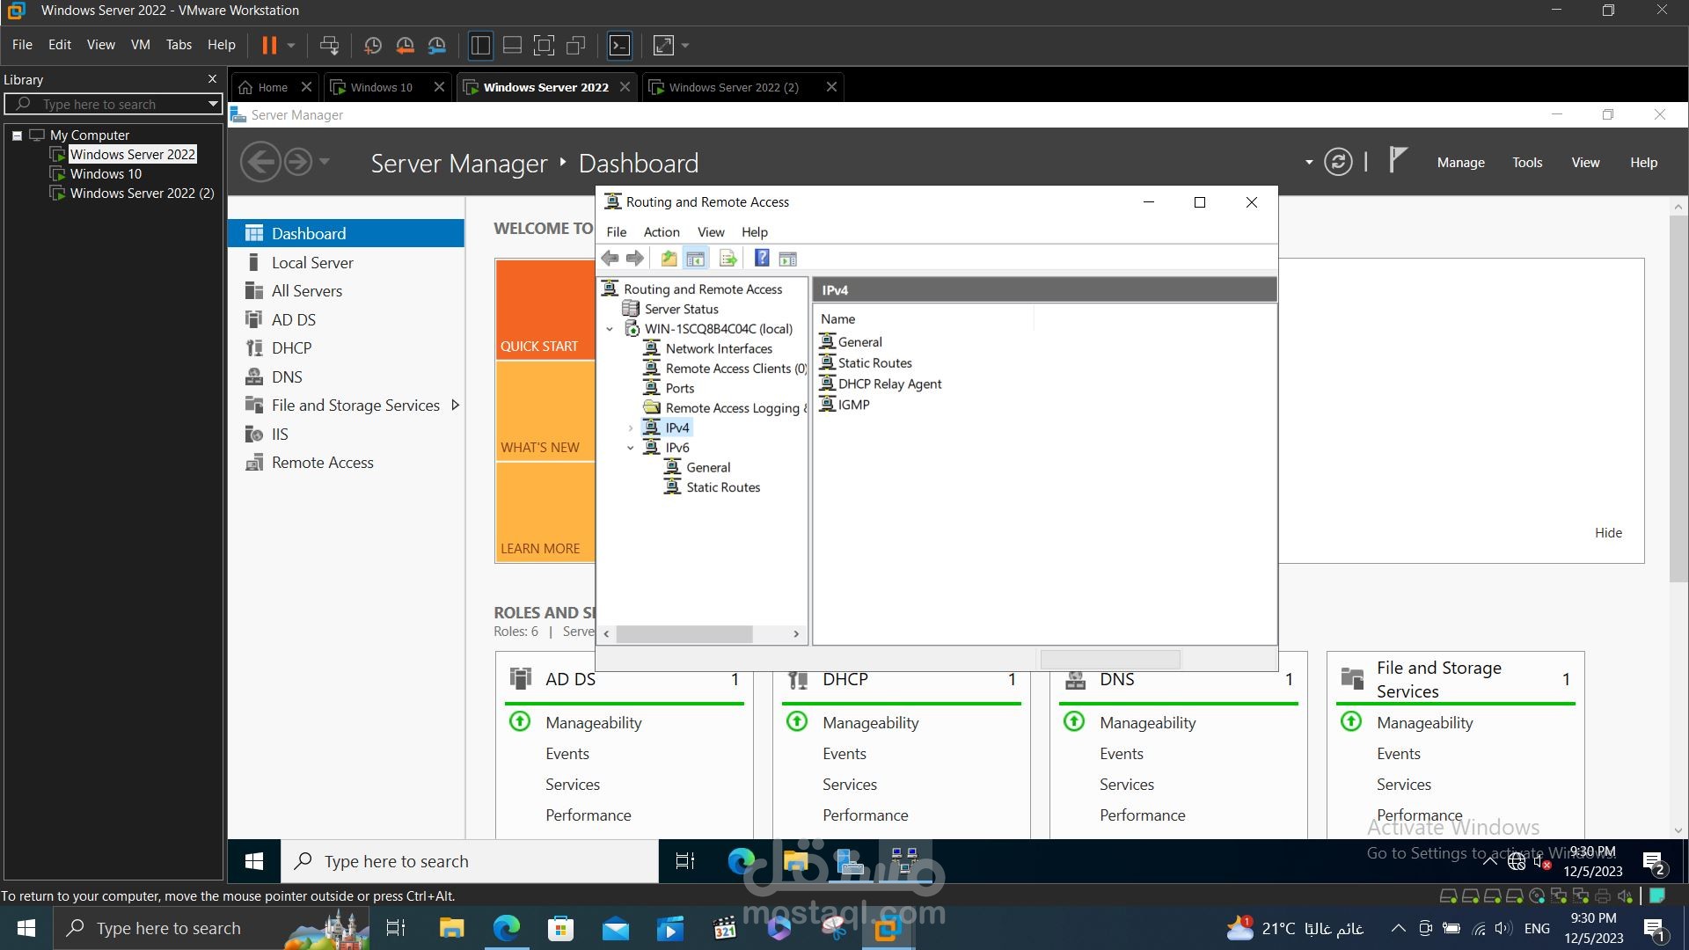Select DHCP Relay Agent in the list
Viewport: 1689px width, 950px height.
click(889, 384)
